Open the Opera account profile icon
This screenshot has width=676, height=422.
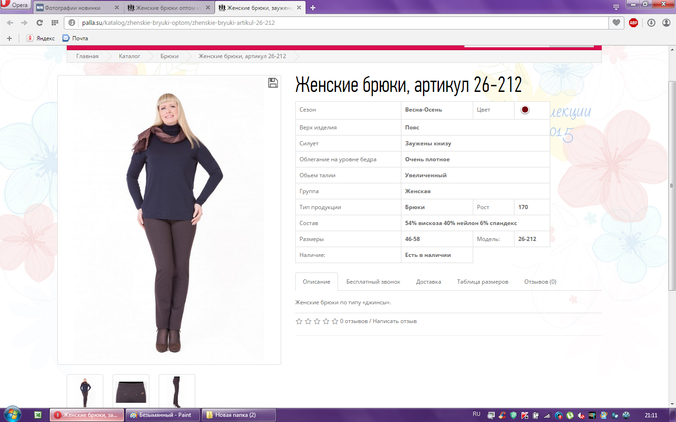[x=666, y=23]
